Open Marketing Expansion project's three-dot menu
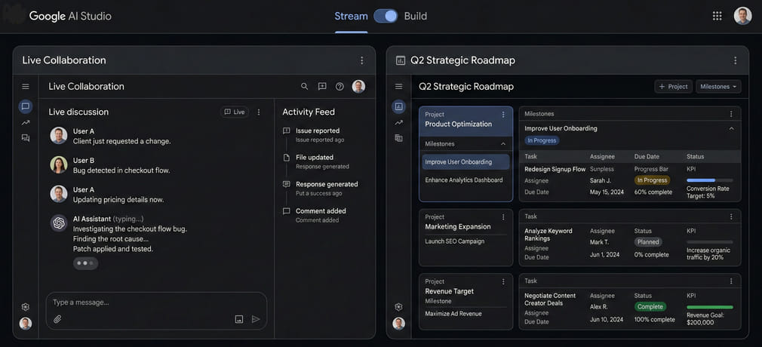This screenshot has width=762, height=347. 503,217
